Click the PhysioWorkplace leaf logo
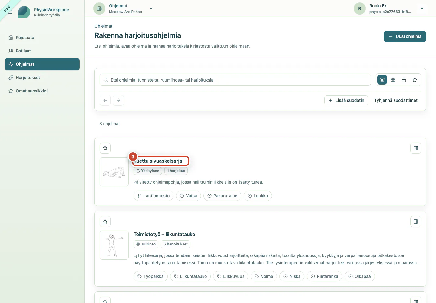436x303 pixels. [x=24, y=12]
